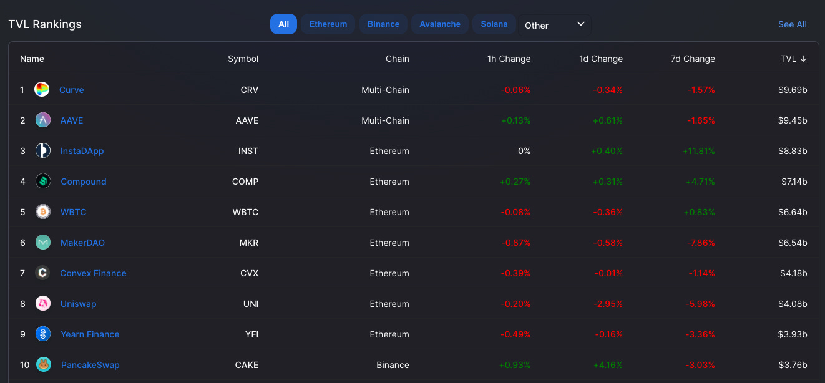The width and height of the screenshot is (825, 383).
Task: Click the +11.81% 7d change value
Action: pos(698,151)
